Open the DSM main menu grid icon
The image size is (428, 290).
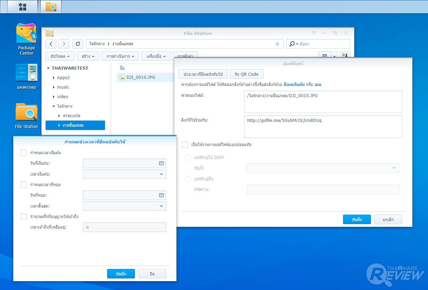(x=22, y=7)
